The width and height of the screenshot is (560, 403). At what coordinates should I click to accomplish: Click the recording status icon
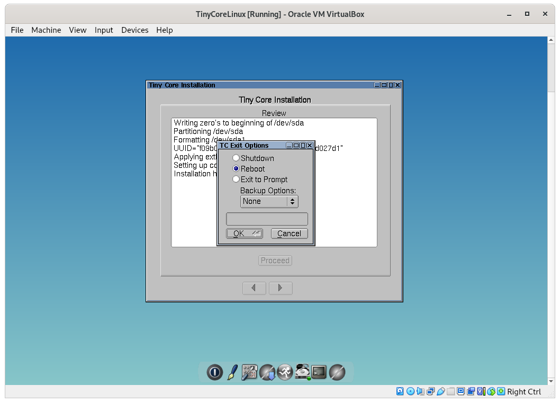(x=471, y=391)
